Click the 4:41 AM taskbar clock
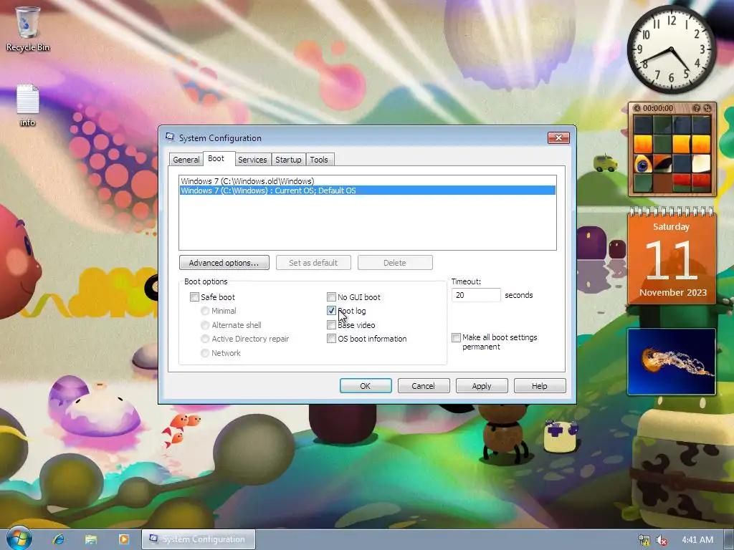Viewport: 734px width, 550px height. click(697, 540)
